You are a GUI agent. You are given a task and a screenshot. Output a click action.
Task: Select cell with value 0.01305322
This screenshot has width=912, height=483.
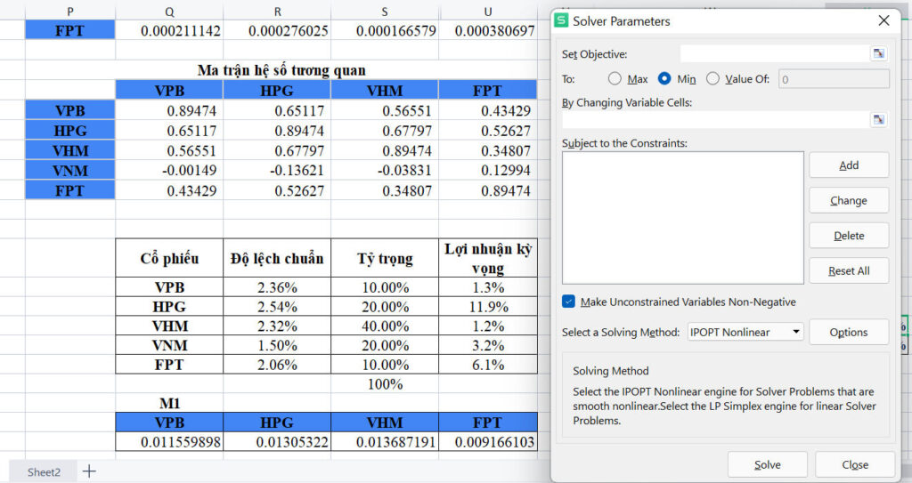277,441
